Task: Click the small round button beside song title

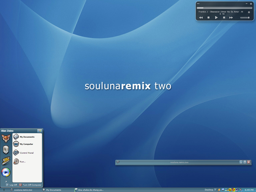Action: (x=249, y=12)
